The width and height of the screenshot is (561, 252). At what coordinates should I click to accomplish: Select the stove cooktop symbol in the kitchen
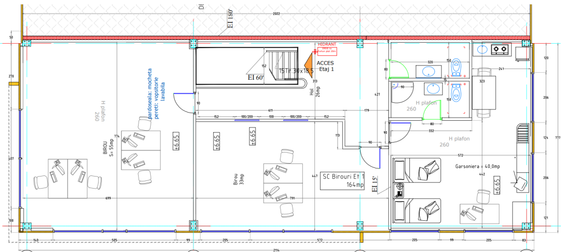[500, 49]
